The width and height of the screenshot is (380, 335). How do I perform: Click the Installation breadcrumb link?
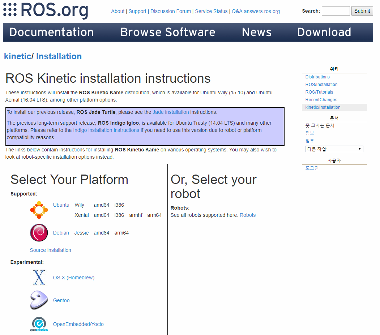click(59, 56)
